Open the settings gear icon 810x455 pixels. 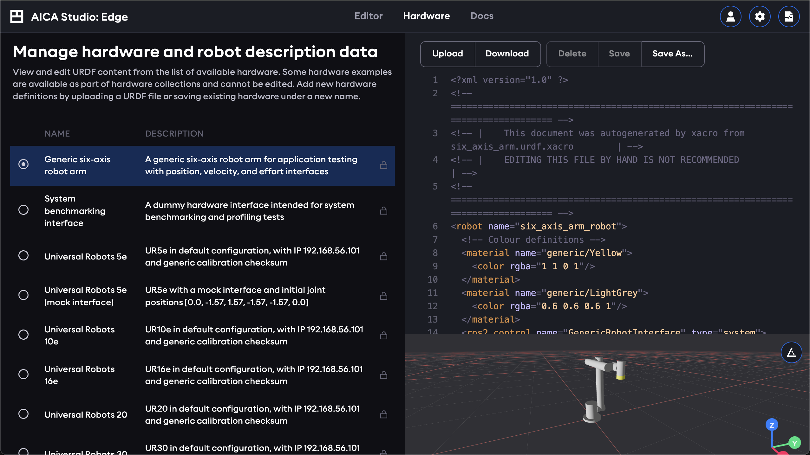[760, 16]
